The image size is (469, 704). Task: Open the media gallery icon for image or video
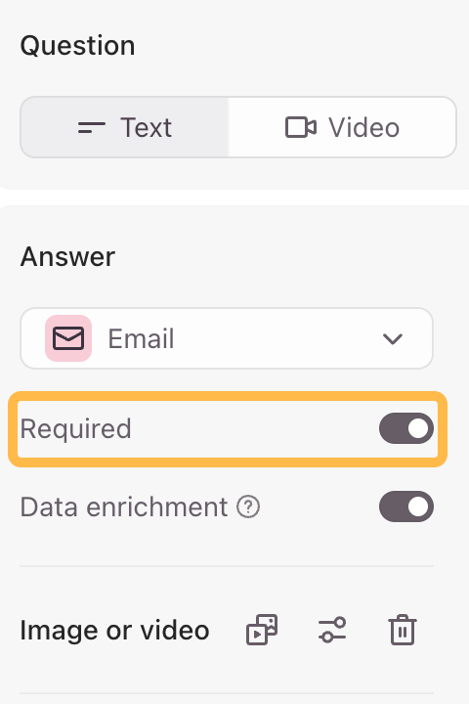pos(262,630)
